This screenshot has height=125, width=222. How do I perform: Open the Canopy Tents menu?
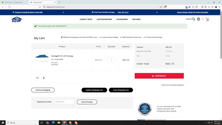pos(86,19)
